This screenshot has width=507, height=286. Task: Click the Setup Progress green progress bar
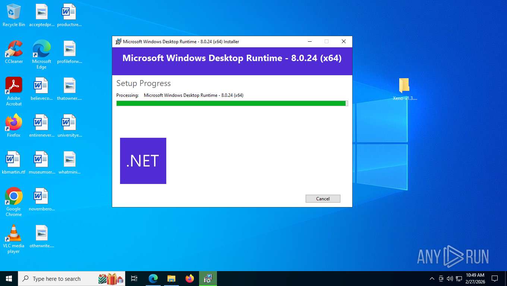232,103
